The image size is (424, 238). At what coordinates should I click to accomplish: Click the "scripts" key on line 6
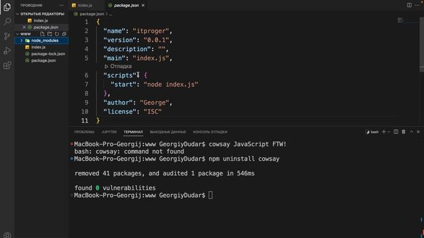click(x=120, y=75)
